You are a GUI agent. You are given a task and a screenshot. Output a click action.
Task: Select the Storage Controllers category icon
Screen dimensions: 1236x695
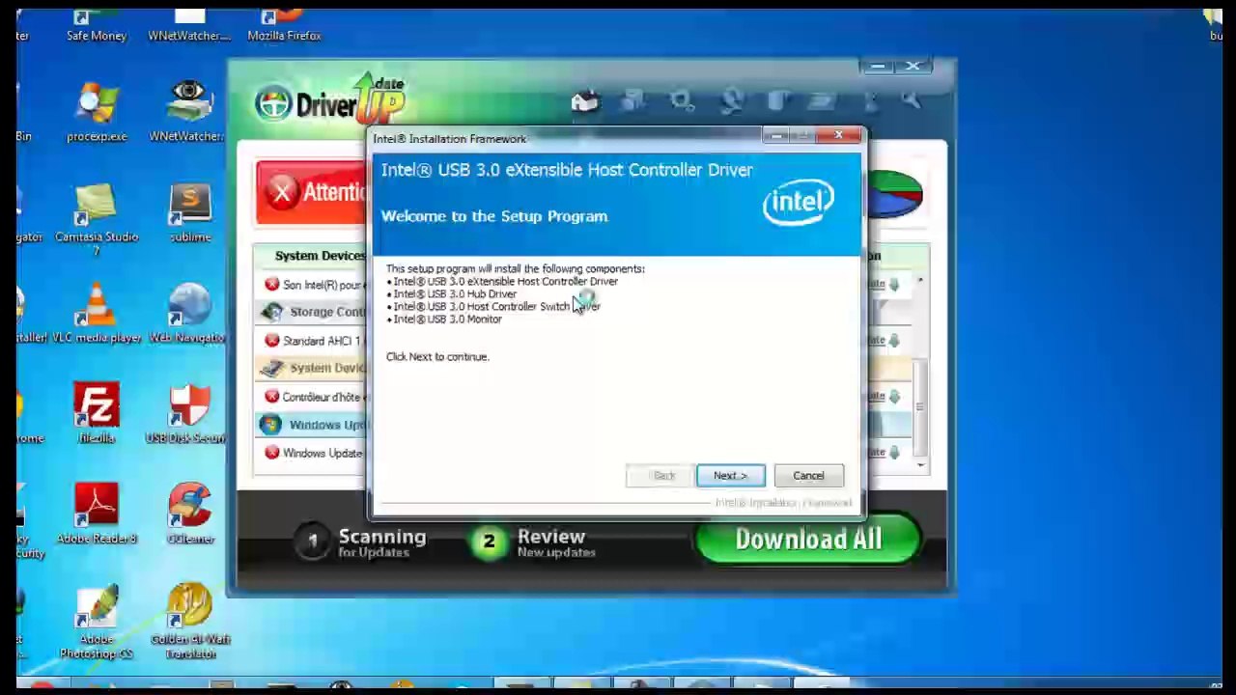(271, 312)
